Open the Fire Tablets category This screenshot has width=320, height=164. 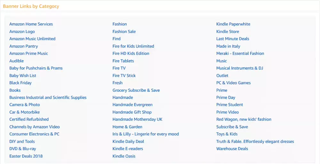click(123, 61)
